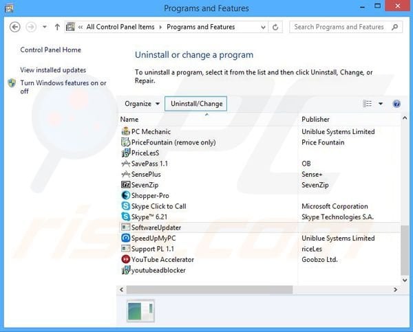Open the Organize menu

[142, 104]
